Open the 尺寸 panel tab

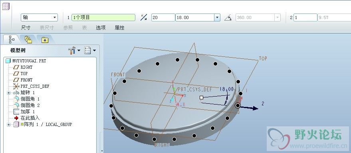[26, 28]
